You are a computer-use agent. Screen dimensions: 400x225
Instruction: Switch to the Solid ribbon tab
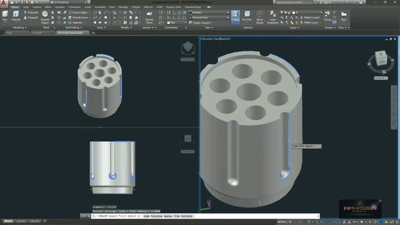click(x=26, y=7)
